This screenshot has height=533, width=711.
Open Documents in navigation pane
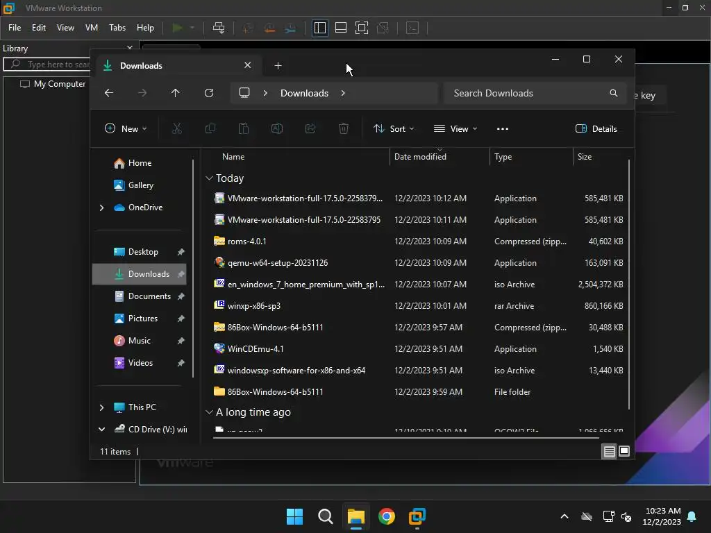point(143,296)
